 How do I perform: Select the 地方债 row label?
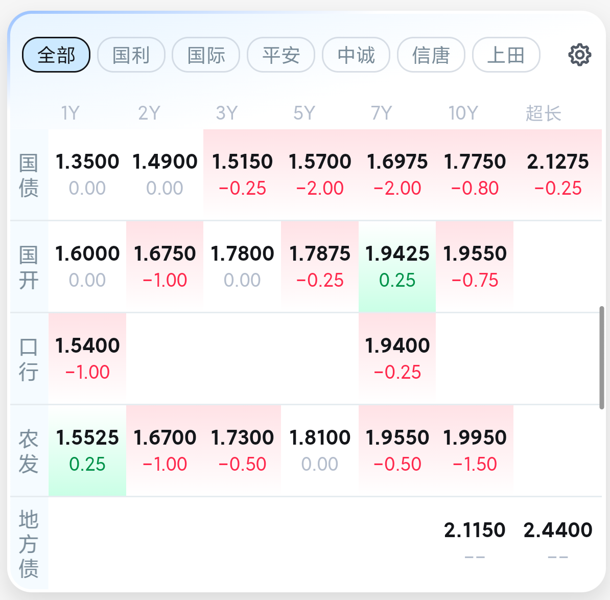(x=29, y=543)
